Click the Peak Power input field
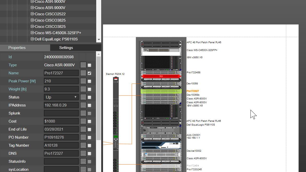 coord(61,81)
